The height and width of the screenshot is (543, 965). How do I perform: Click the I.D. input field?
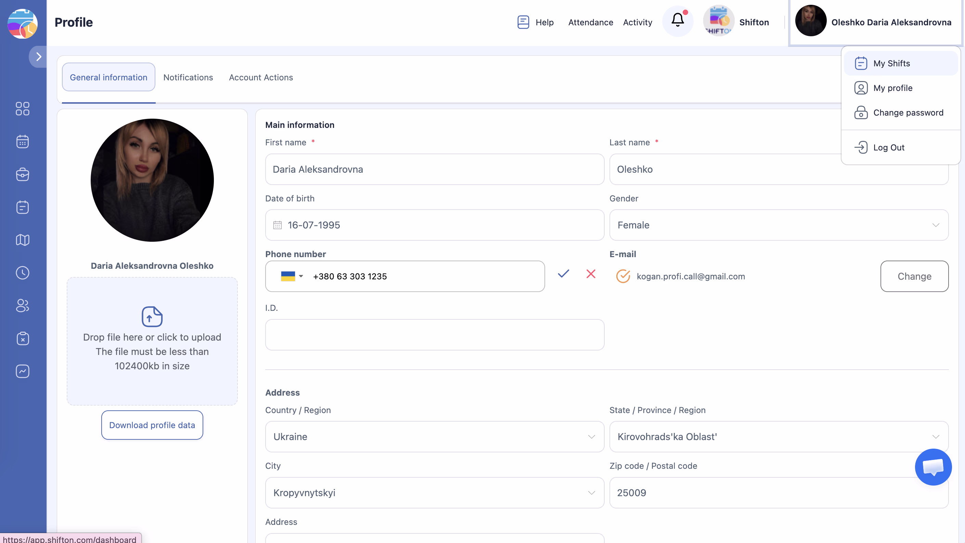point(435,334)
